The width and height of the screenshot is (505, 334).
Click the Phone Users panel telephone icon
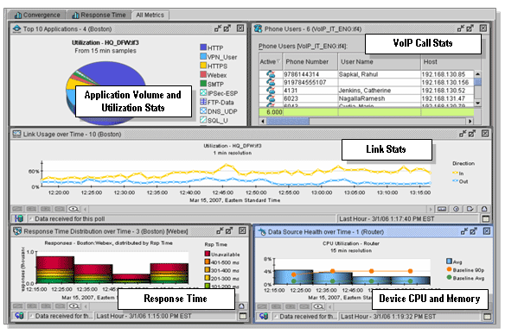(258, 28)
